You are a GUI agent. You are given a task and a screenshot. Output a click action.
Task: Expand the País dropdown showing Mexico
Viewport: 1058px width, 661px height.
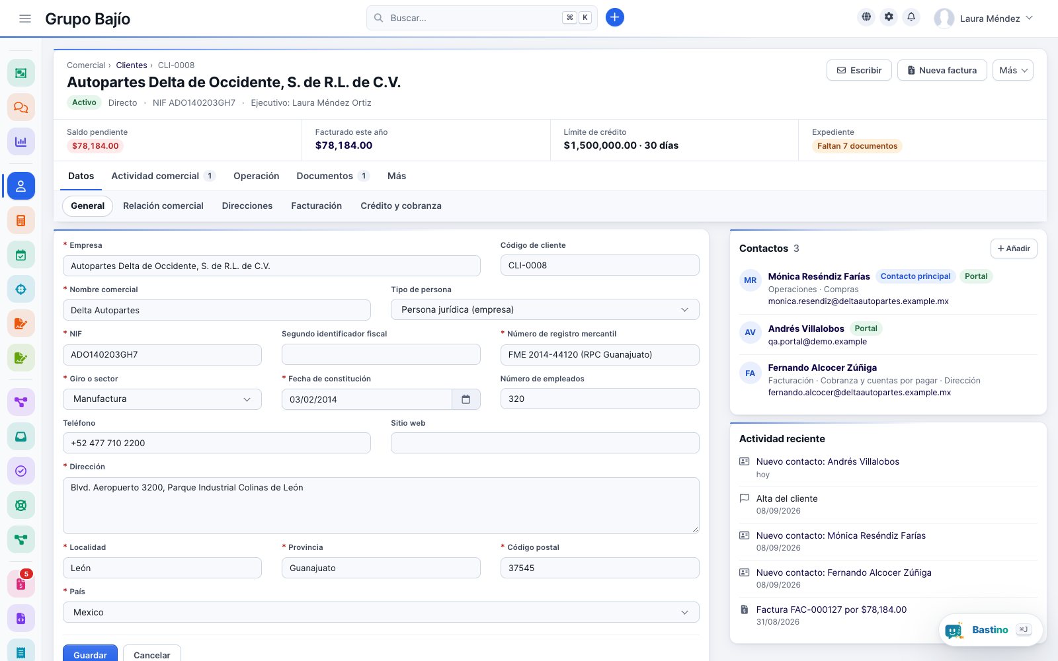tap(381, 612)
